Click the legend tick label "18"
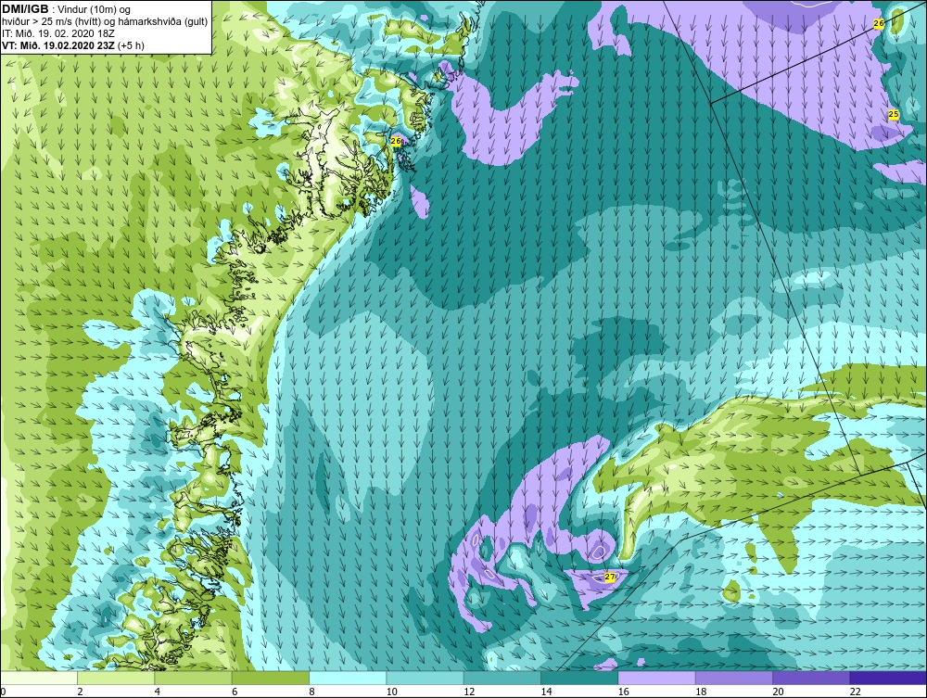927x698 pixels. coord(701,692)
